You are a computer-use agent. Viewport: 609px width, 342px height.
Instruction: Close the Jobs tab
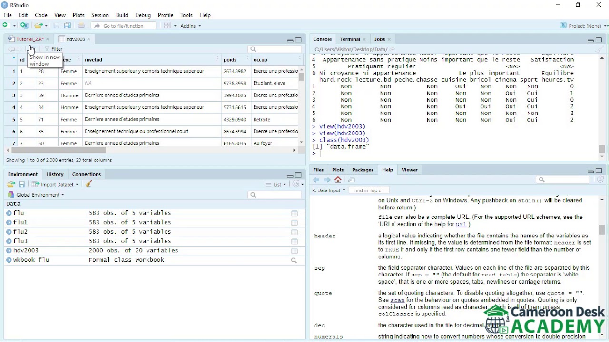pos(389,39)
